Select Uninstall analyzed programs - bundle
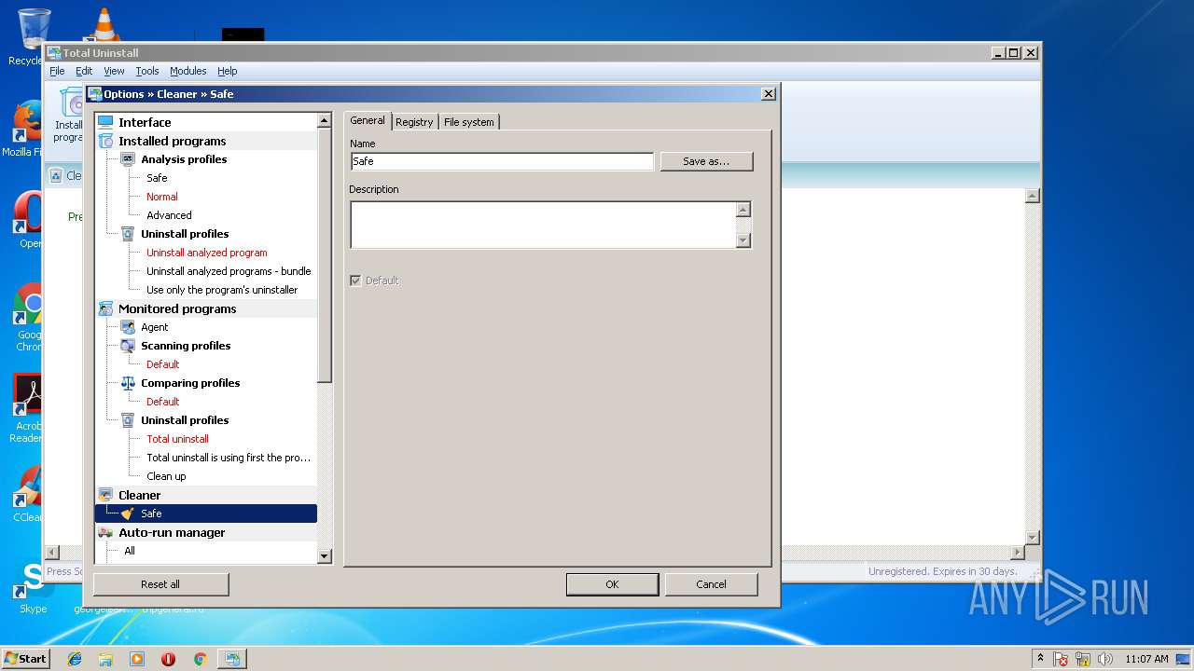 (x=229, y=271)
